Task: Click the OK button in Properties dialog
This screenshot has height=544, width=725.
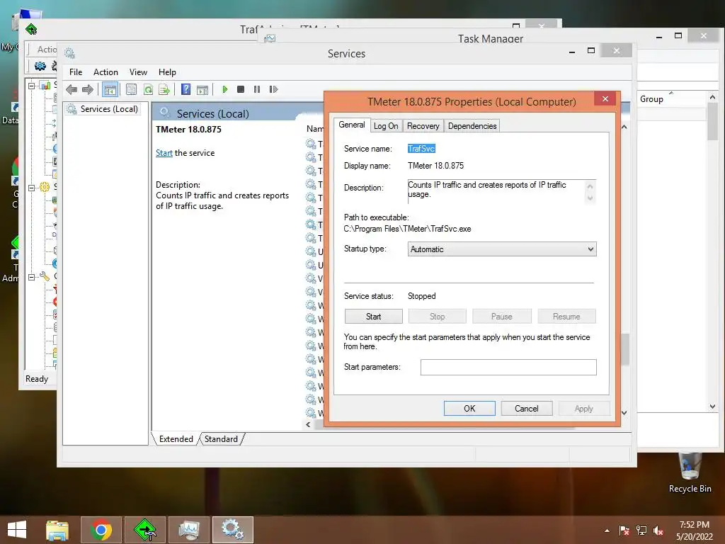Action: 470,409
